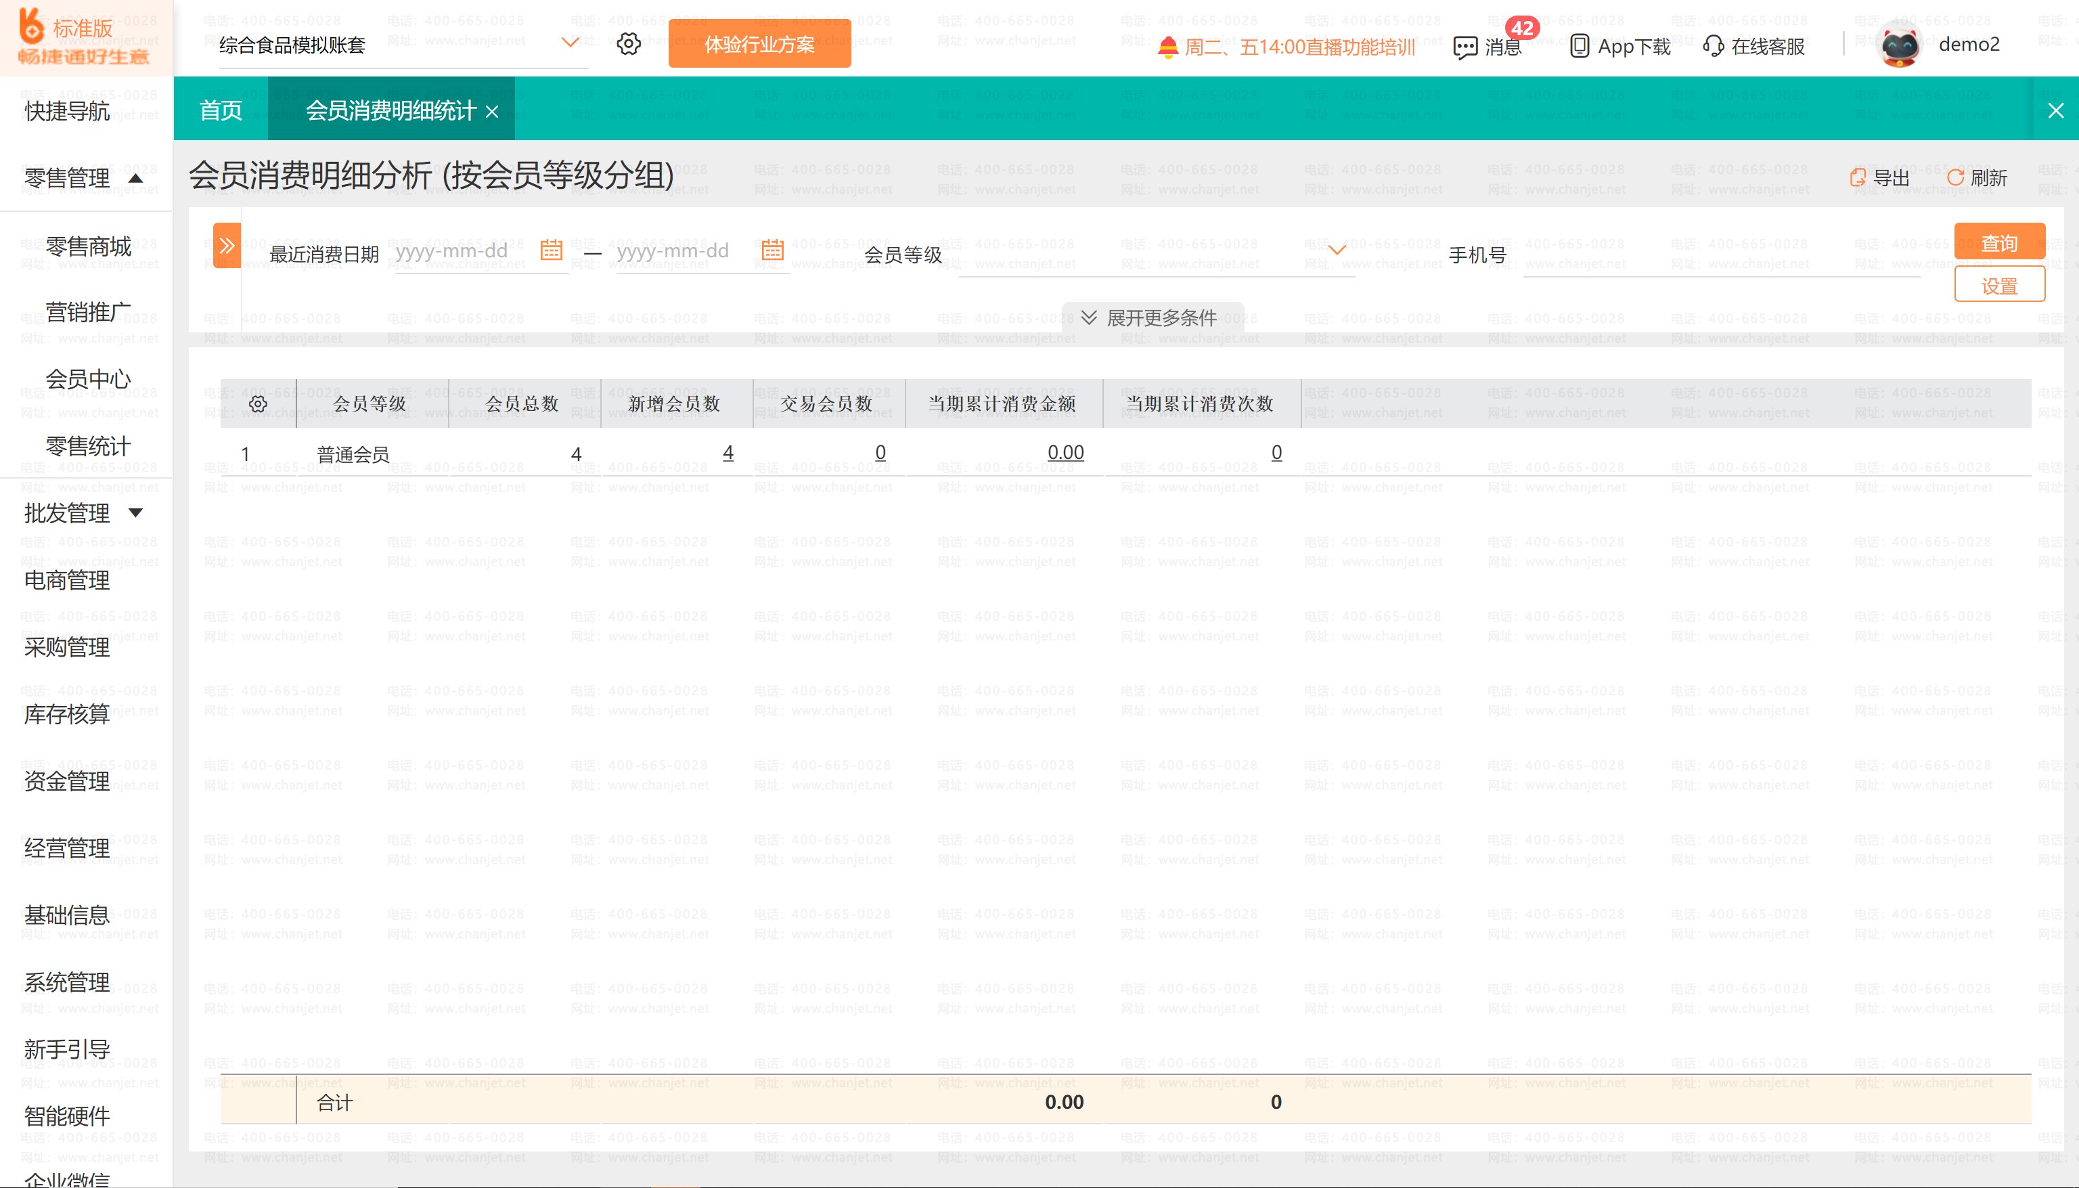This screenshot has height=1188, width=2079.
Task: Click the App下载 phone icon
Action: point(1579,47)
